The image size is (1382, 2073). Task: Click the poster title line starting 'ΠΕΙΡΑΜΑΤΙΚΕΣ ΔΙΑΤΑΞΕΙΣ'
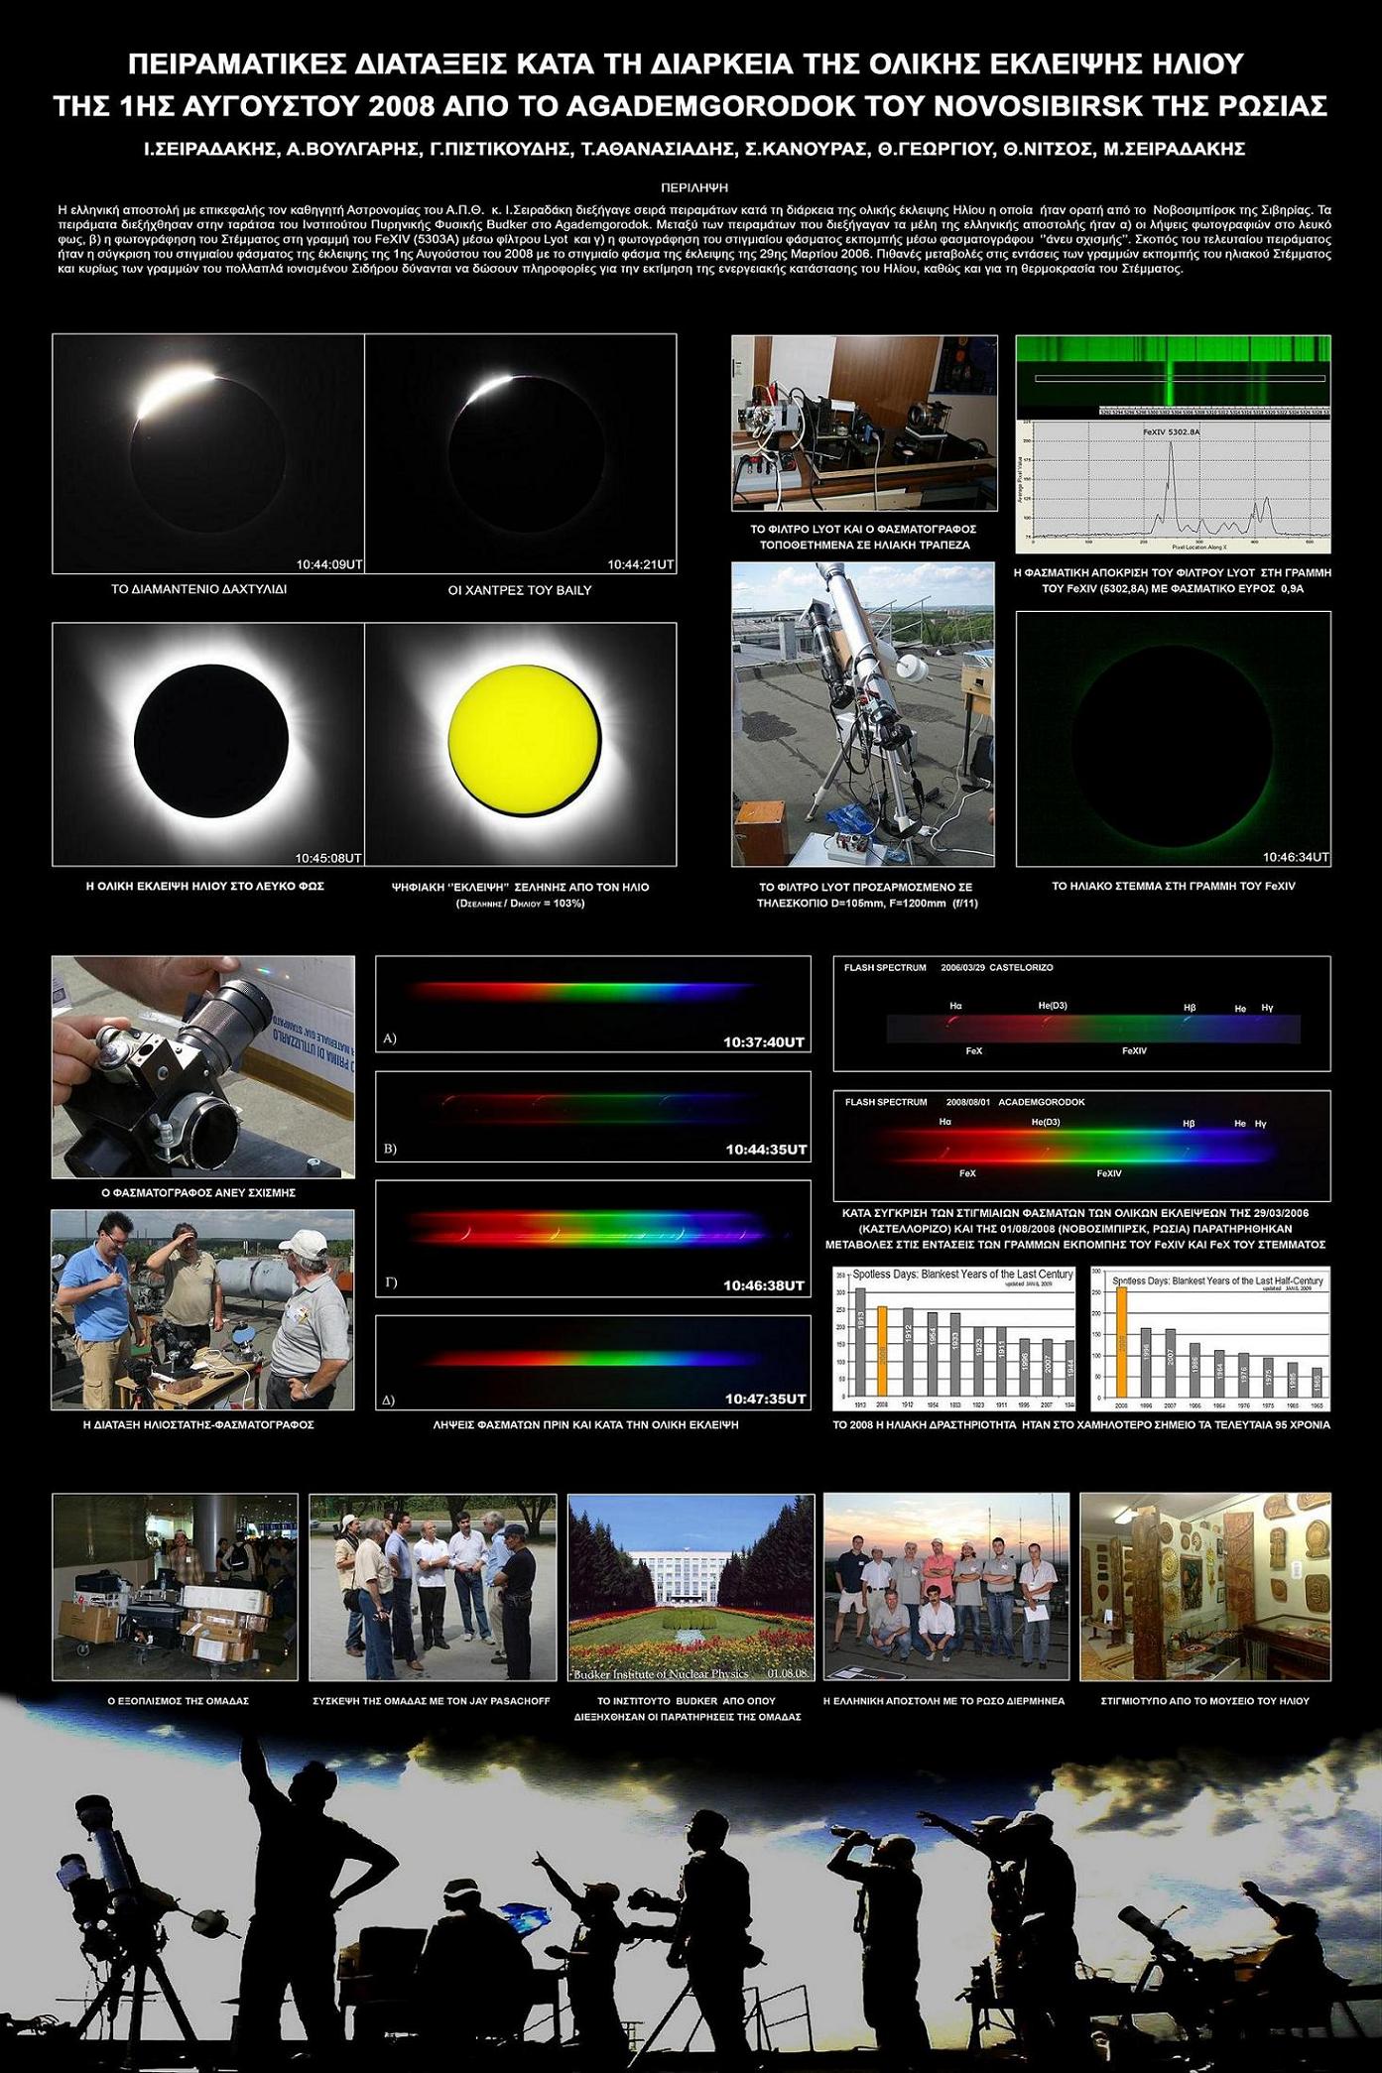point(687,65)
